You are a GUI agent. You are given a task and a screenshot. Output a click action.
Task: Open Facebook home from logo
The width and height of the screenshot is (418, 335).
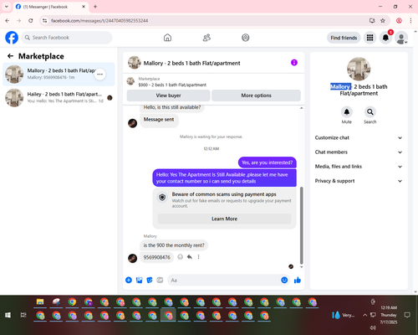(x=12, y=38)
